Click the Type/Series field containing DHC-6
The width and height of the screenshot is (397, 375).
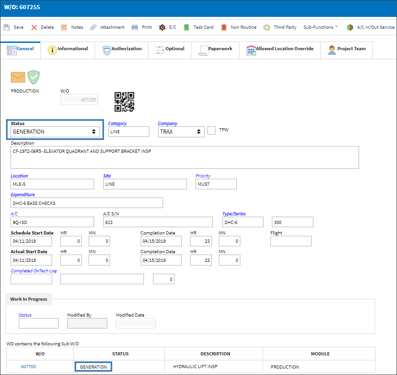tap(243, 222)
